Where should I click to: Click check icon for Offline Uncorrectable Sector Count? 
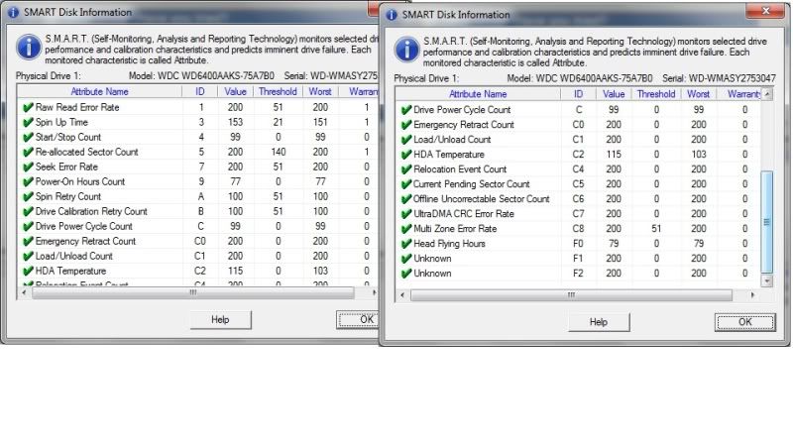point(406,199)
